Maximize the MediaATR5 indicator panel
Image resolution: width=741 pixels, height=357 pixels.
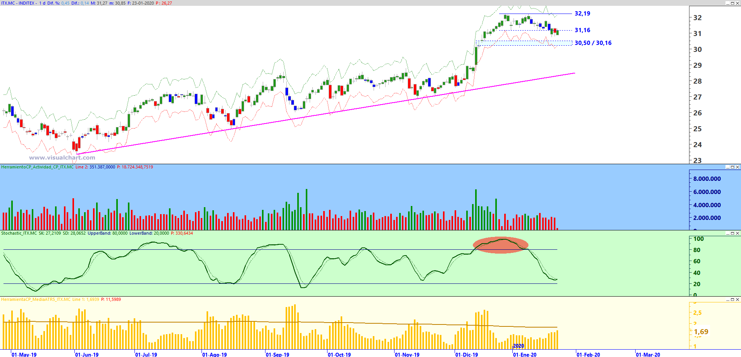732,300
